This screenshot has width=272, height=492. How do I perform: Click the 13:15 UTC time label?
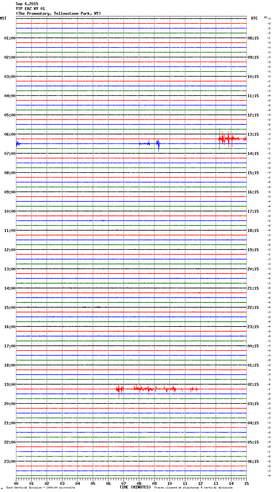253,134
